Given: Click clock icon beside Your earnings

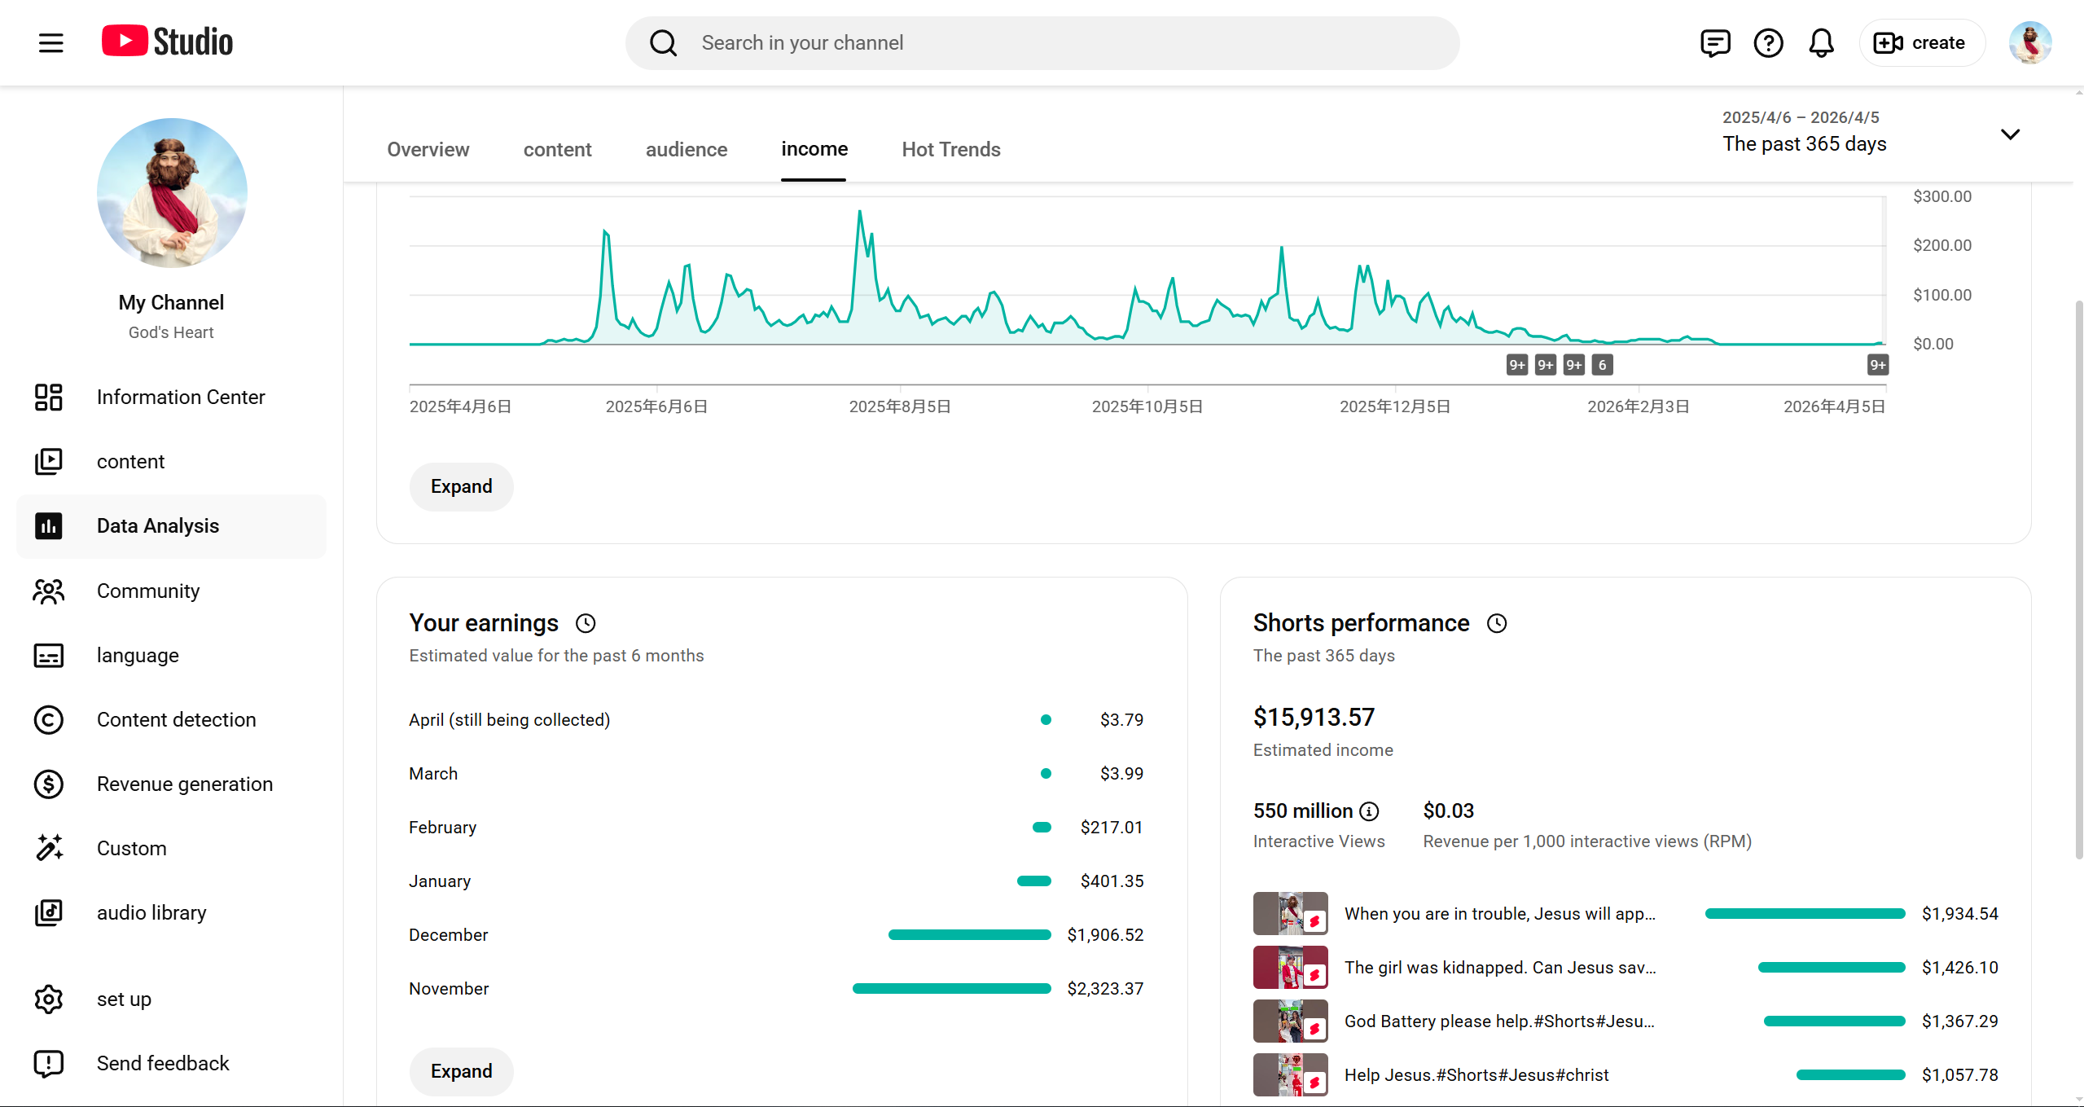Looking at the screenshot, I should tap(586, 624).
